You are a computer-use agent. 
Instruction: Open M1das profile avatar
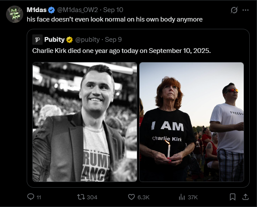[x=15, y=14]
